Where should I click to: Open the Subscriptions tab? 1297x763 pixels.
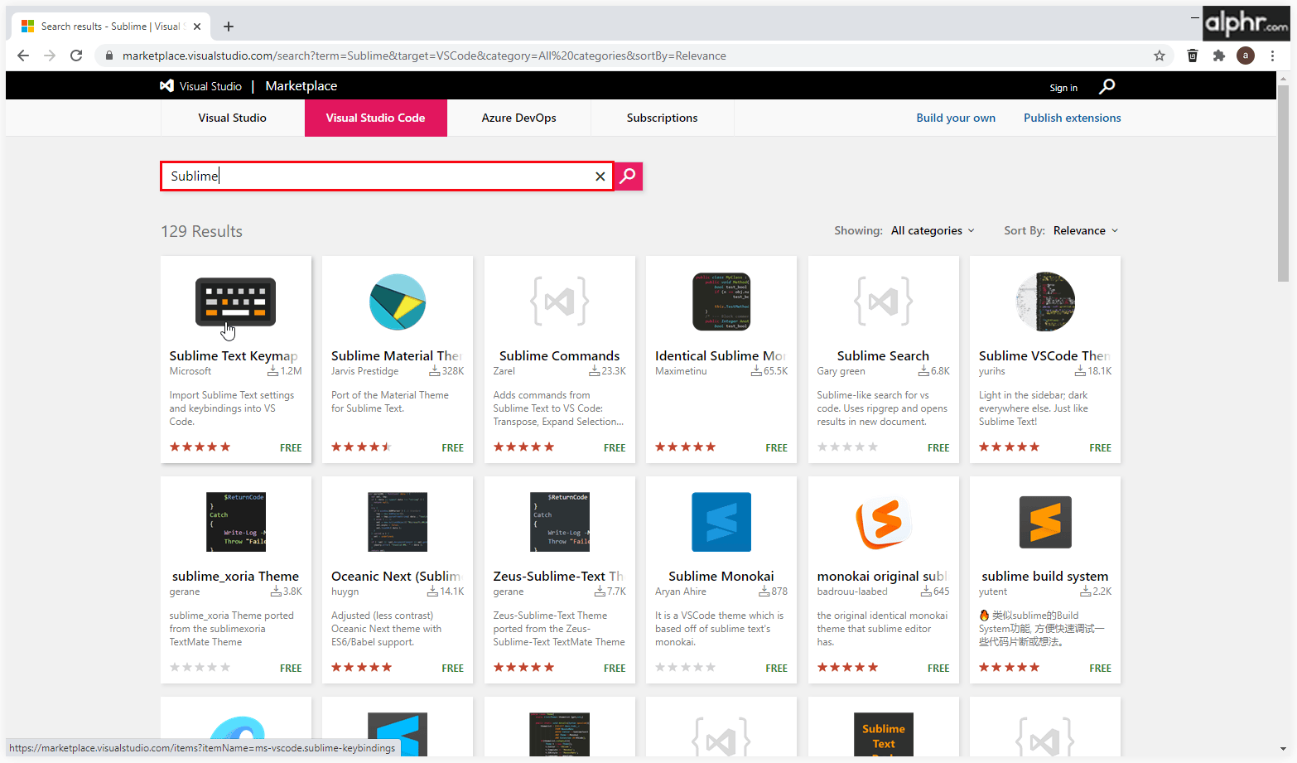coord(663,118)
